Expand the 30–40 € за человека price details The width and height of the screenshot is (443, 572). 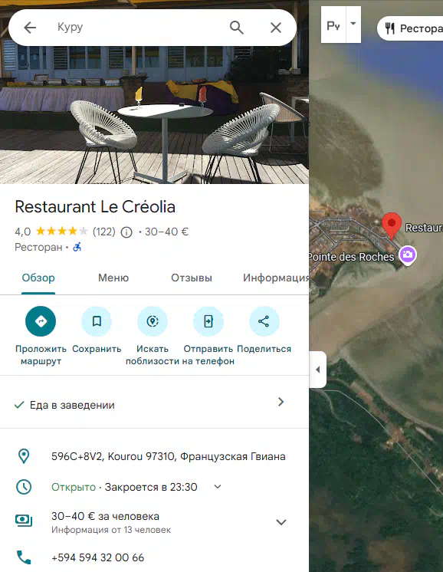pyautogui.click(x=281, y=522)
